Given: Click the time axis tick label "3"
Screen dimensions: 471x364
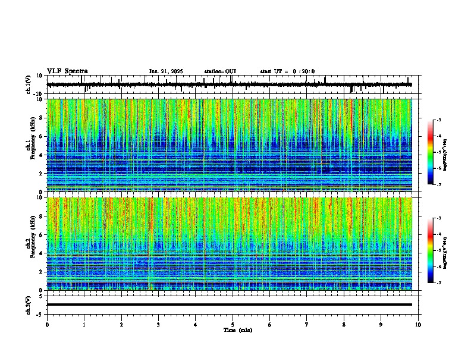Looking at the screenshot, I should coord(158,325).
